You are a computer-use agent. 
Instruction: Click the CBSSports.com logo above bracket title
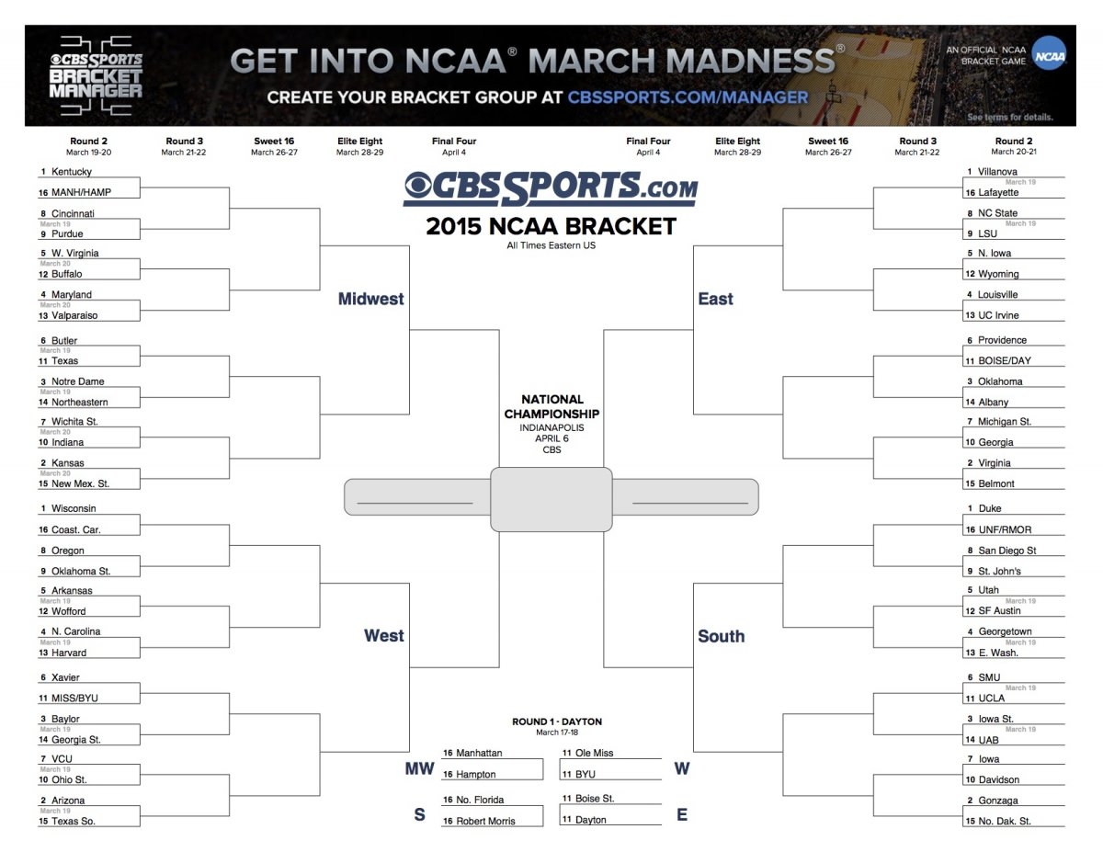[x=550, y=187]
